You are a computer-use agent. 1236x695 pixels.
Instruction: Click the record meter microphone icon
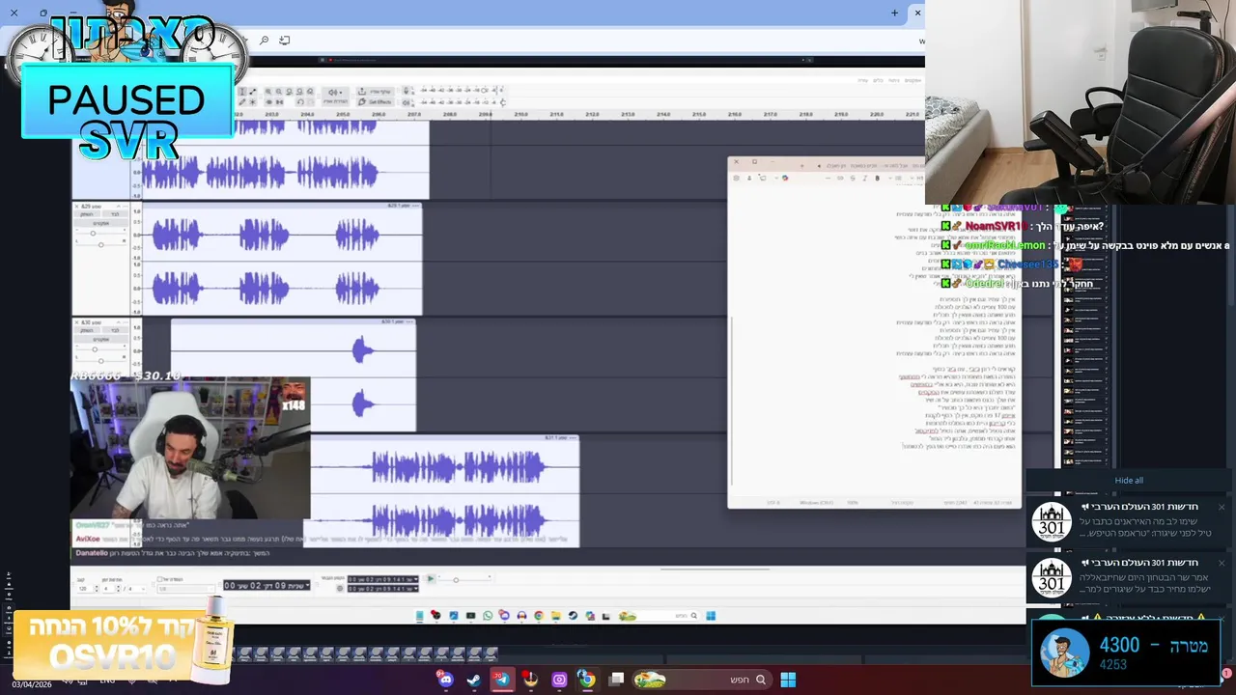click(x=406, y=91)
